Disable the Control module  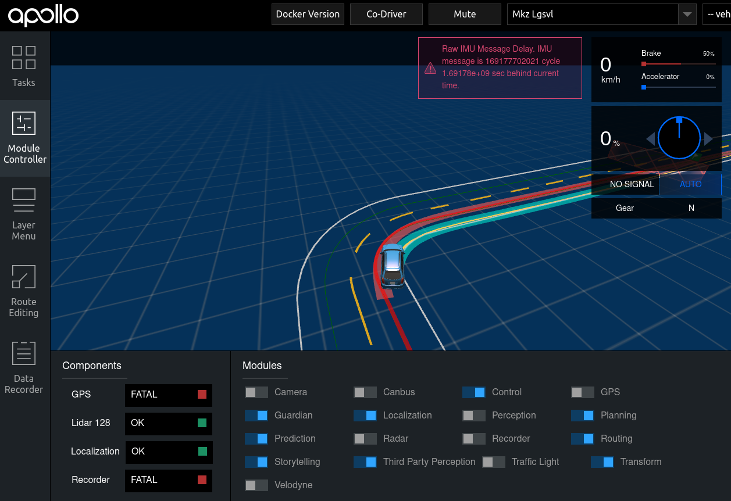click(x=473, y=392)
